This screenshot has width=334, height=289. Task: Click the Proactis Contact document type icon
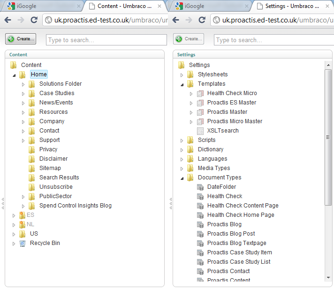(x=200, y=271)
